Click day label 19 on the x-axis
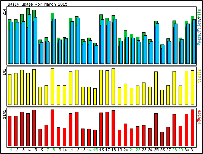This screenshot has width=203, height=154. 120,150
